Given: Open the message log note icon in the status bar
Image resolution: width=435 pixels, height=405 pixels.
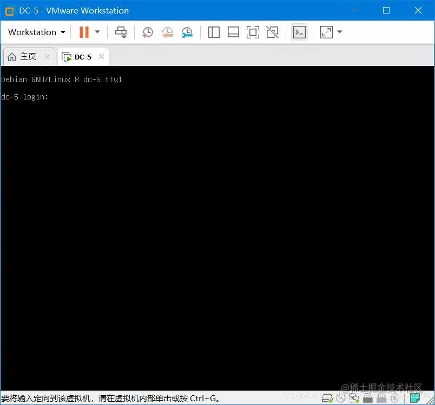Looking at the screenshot, I should [415, 398].
